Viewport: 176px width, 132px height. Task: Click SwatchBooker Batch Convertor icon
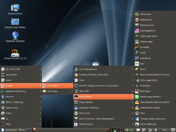(137, 102)
